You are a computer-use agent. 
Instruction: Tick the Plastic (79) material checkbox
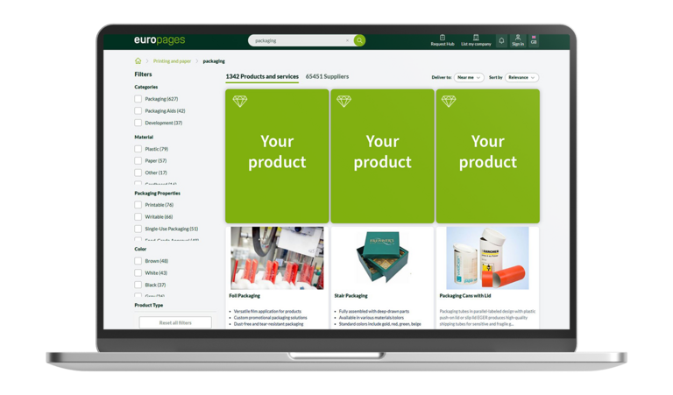[138, 149]
